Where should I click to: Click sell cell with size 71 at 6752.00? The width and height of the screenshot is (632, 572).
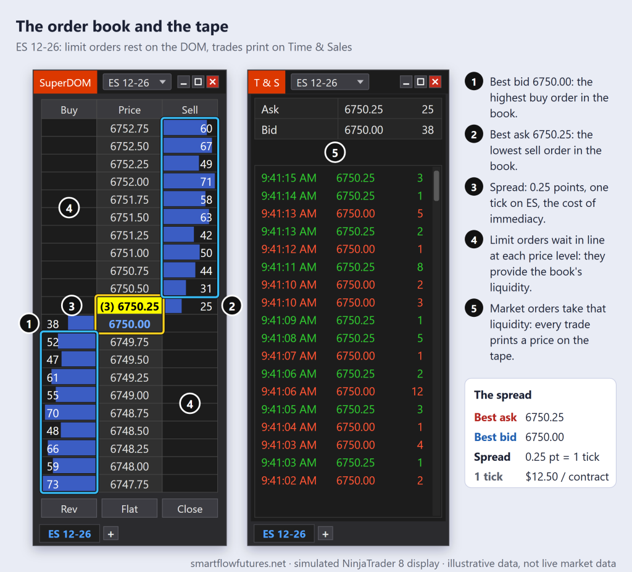190,182
